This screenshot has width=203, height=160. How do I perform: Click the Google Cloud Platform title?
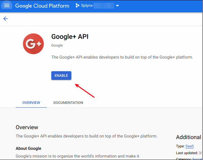pos(42,6)
